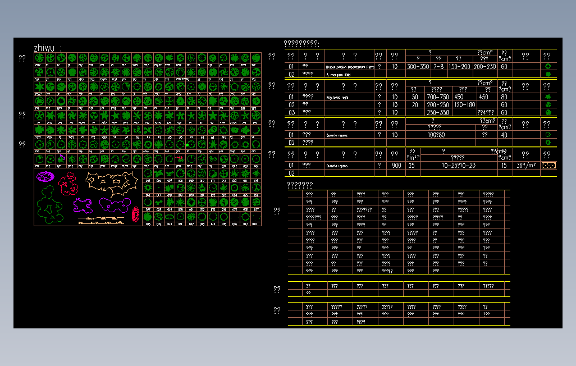This screenshot has height=366, width=576.
Task: Click 'Duranta repens' in the 900 quantity row
Action: pos(336,166)
